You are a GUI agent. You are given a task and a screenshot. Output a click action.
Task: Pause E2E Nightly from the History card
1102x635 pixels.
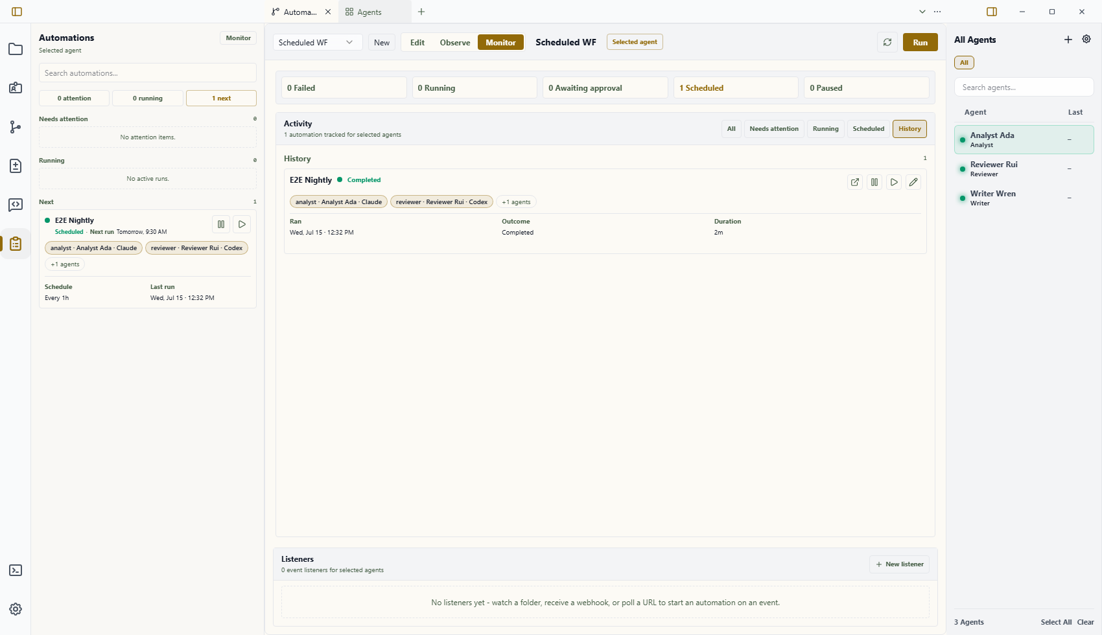[x=874, y=182]
